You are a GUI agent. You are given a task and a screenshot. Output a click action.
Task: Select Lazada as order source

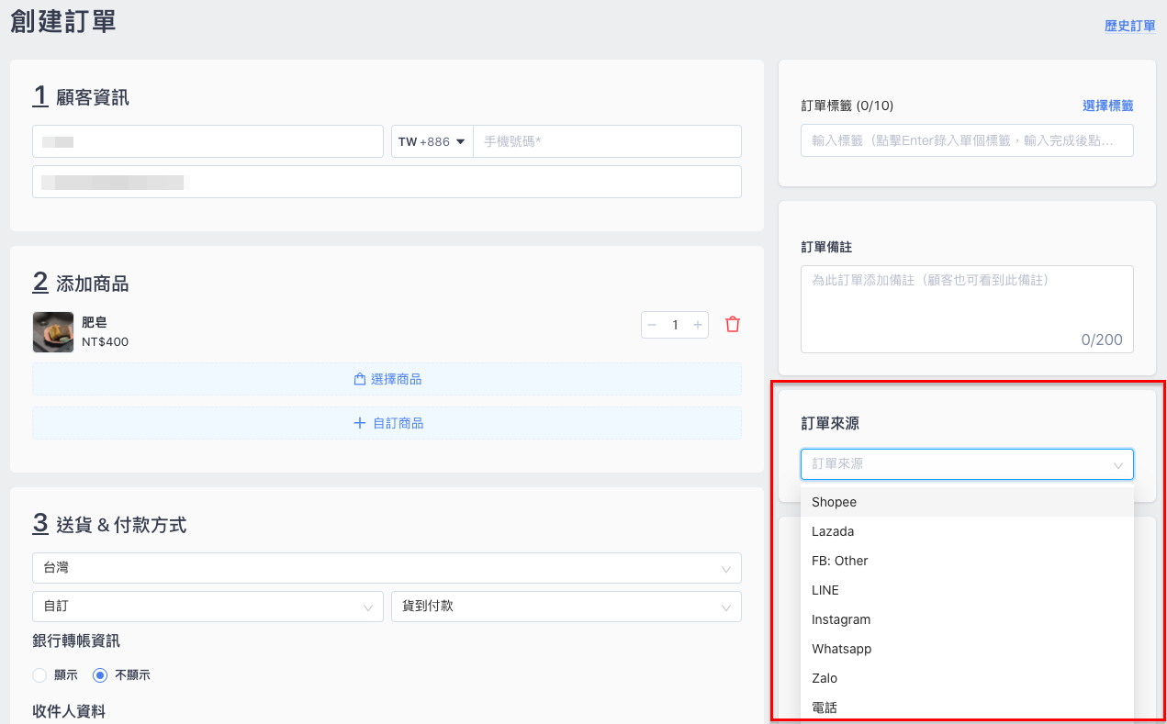pos(967,531)
